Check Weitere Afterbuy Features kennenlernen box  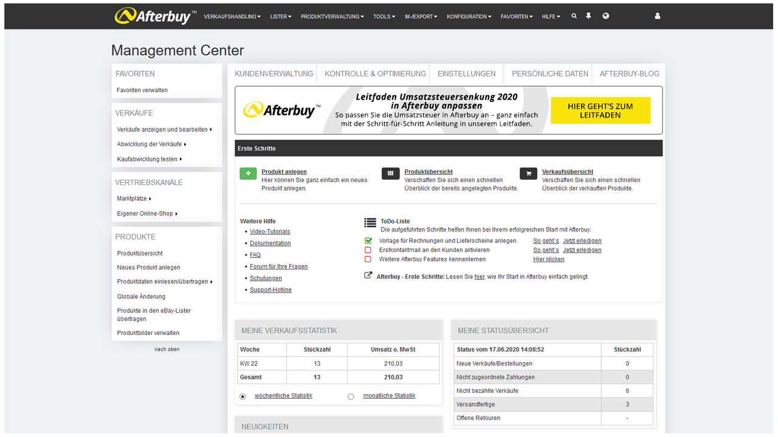tap(368, 259)
